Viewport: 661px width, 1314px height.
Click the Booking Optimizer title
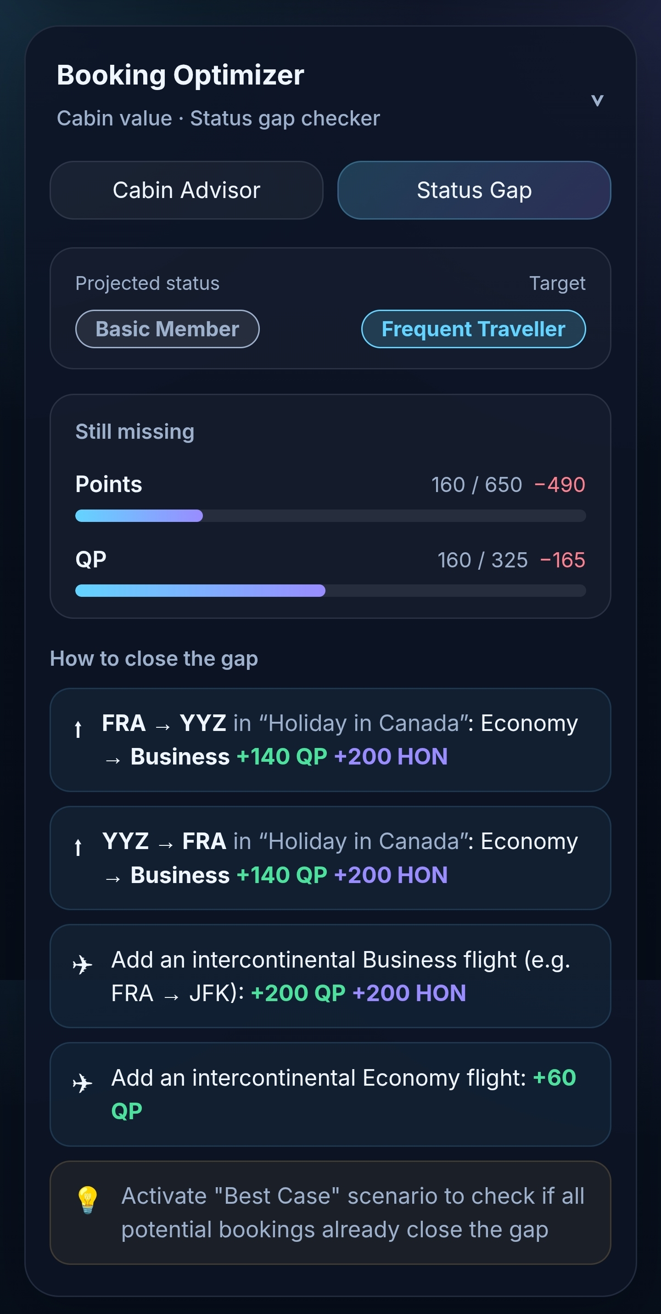tap(180, 74)
